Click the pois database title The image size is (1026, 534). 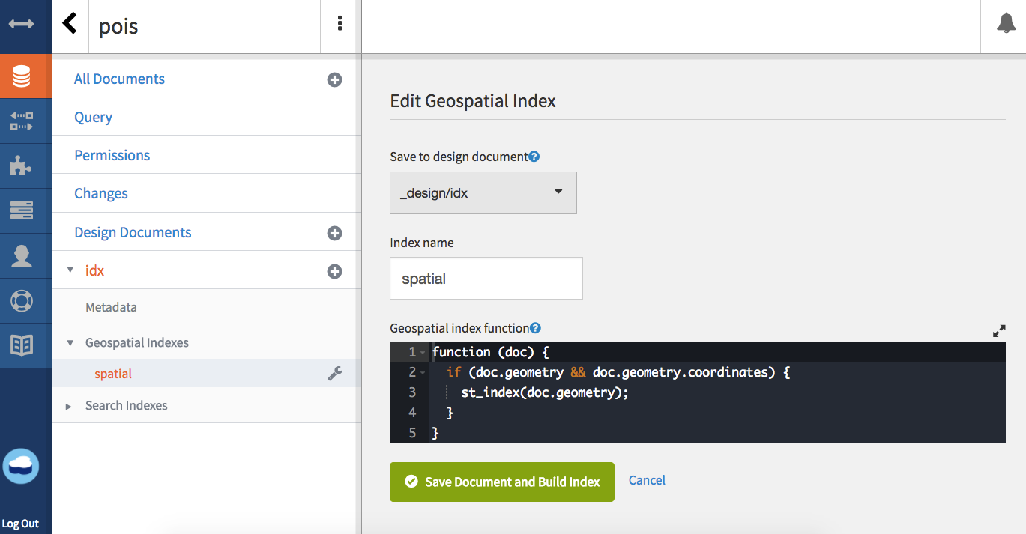point(118,27)
